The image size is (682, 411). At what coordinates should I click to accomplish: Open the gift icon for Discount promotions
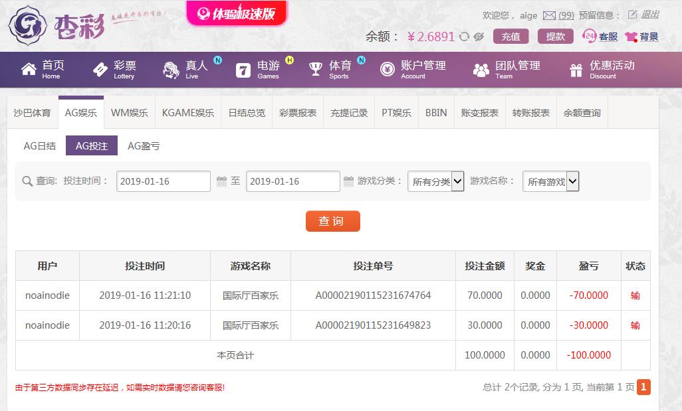(x=576, y=70)
